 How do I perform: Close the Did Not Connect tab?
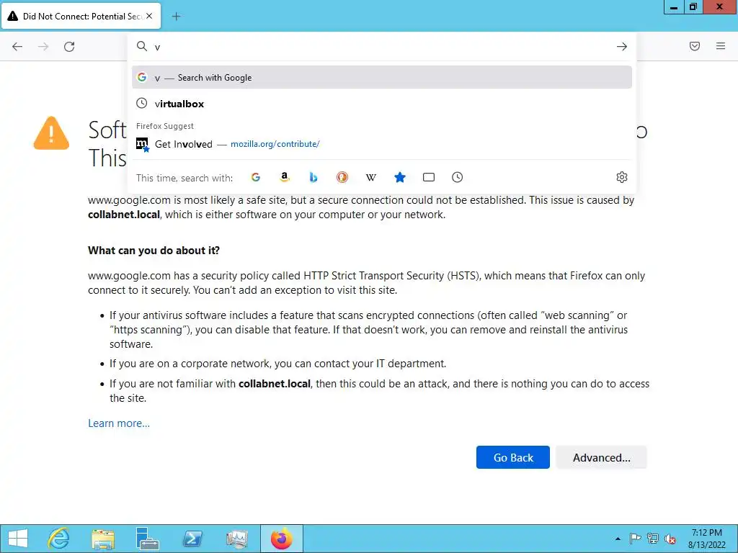point(149,16)
